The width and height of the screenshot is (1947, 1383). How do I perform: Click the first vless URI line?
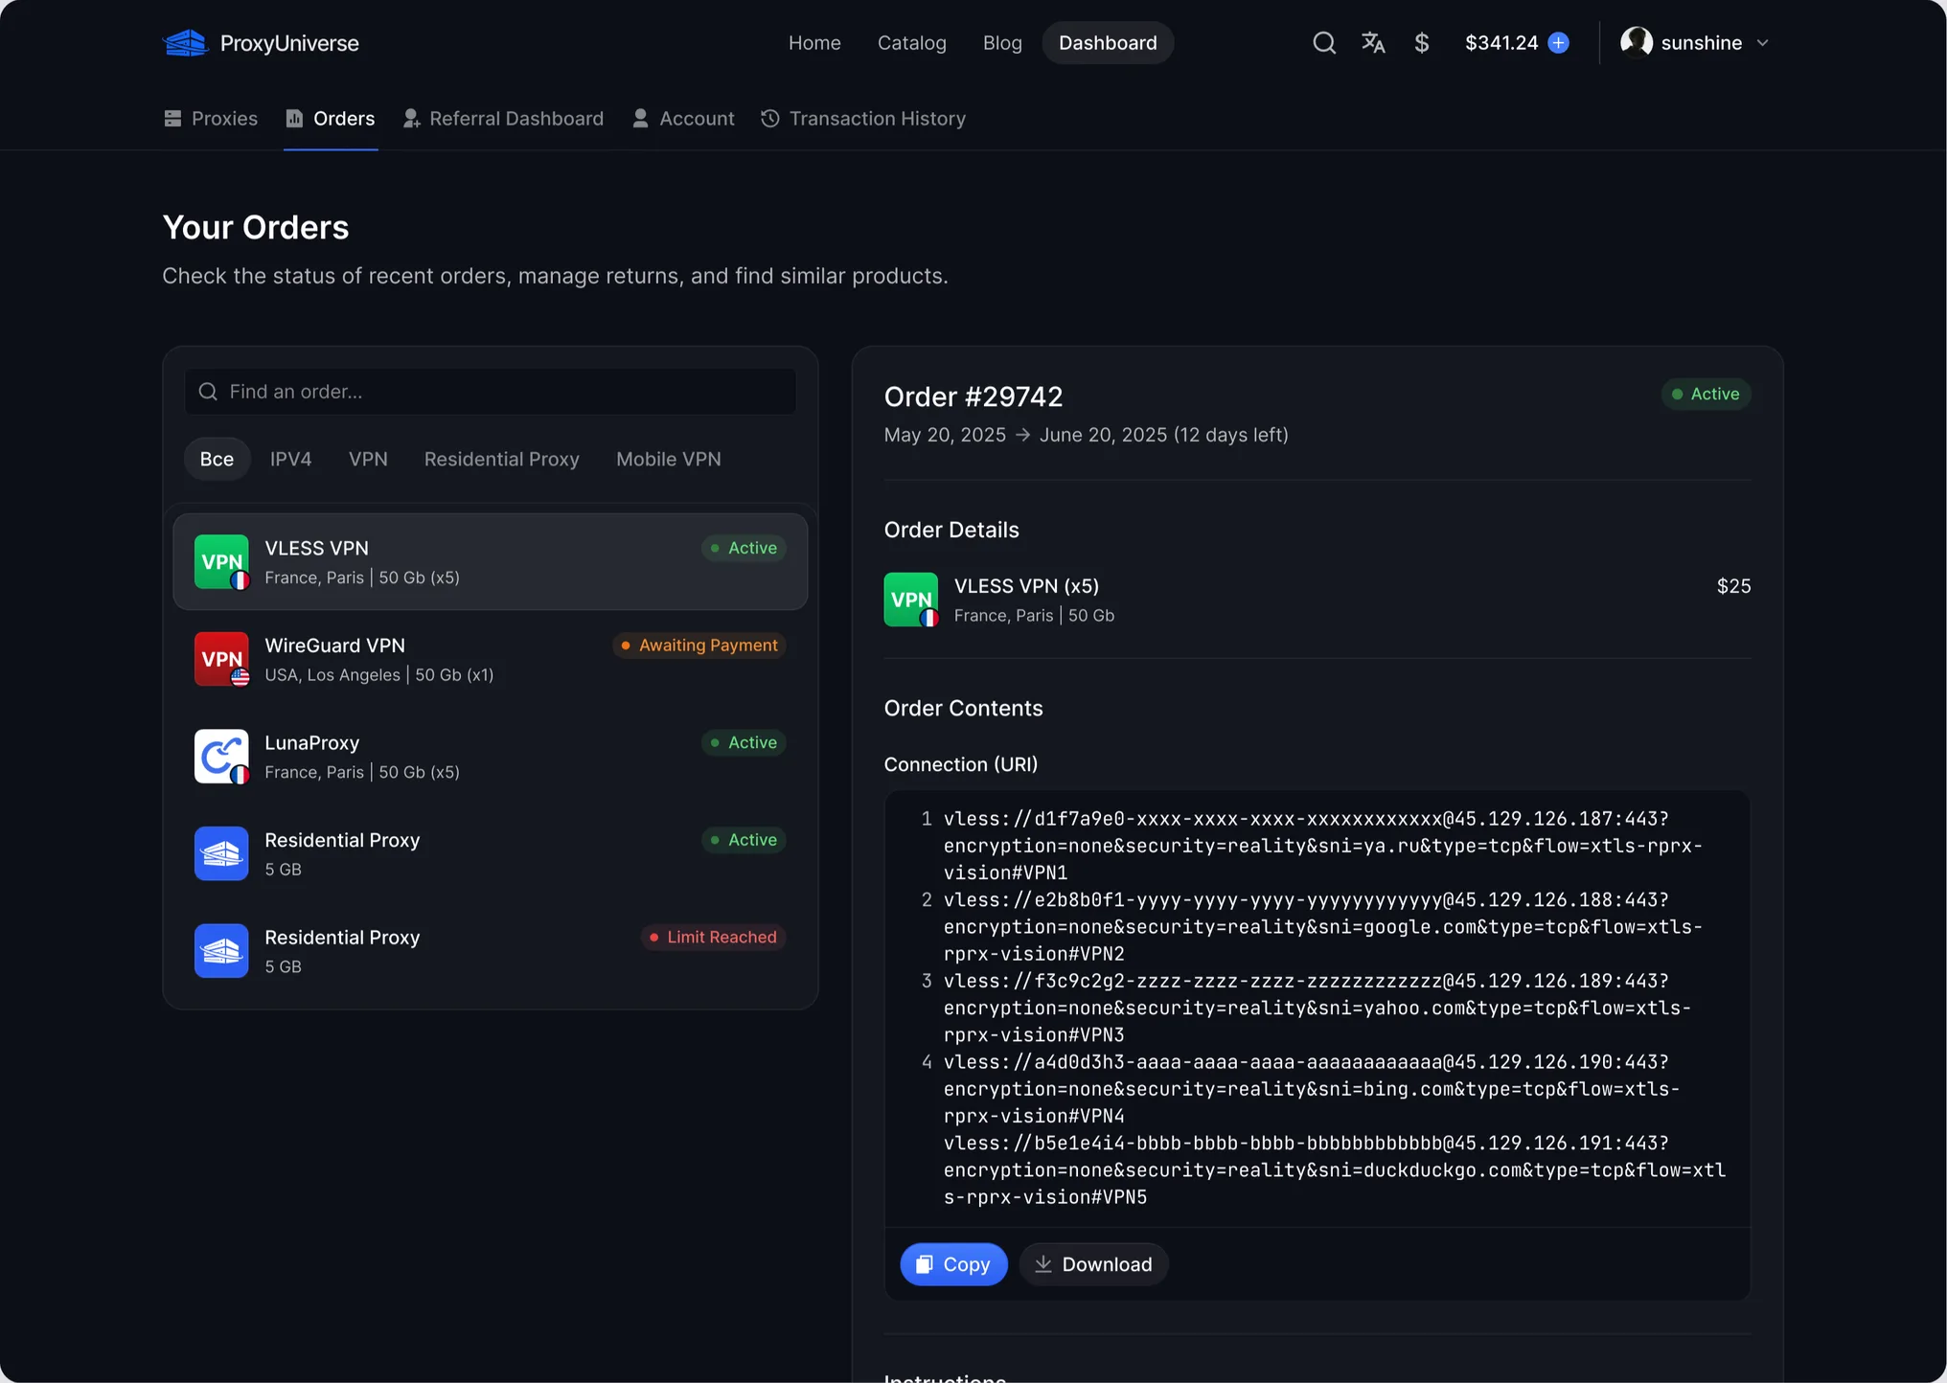(1323, 846)
